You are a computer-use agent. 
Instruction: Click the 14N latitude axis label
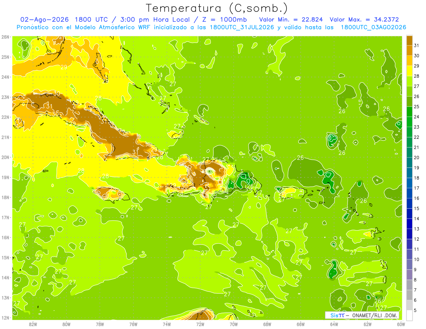[x=5, y=278]
